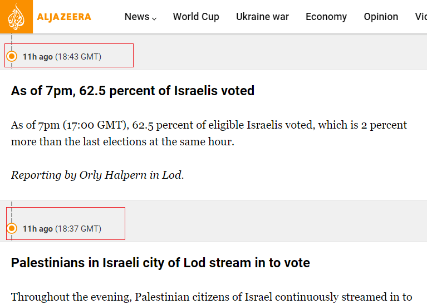Open headline about Palestinians in Lod voting
This screenshot has height=304, width=427.
point(160,263)
